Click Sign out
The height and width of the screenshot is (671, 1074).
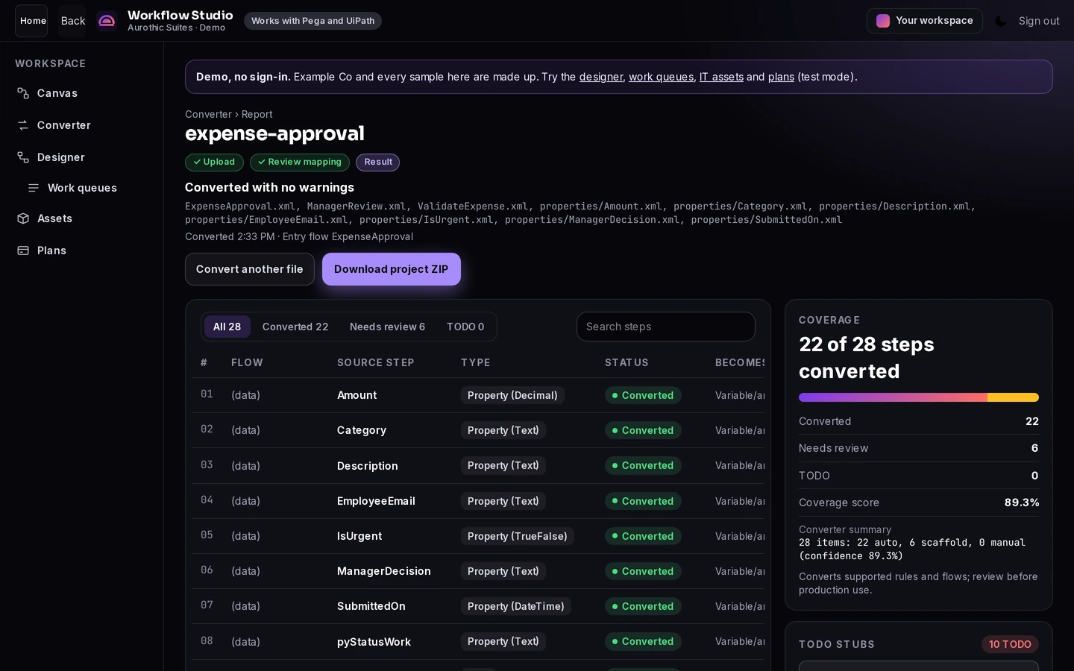[x=1039, y=21]
